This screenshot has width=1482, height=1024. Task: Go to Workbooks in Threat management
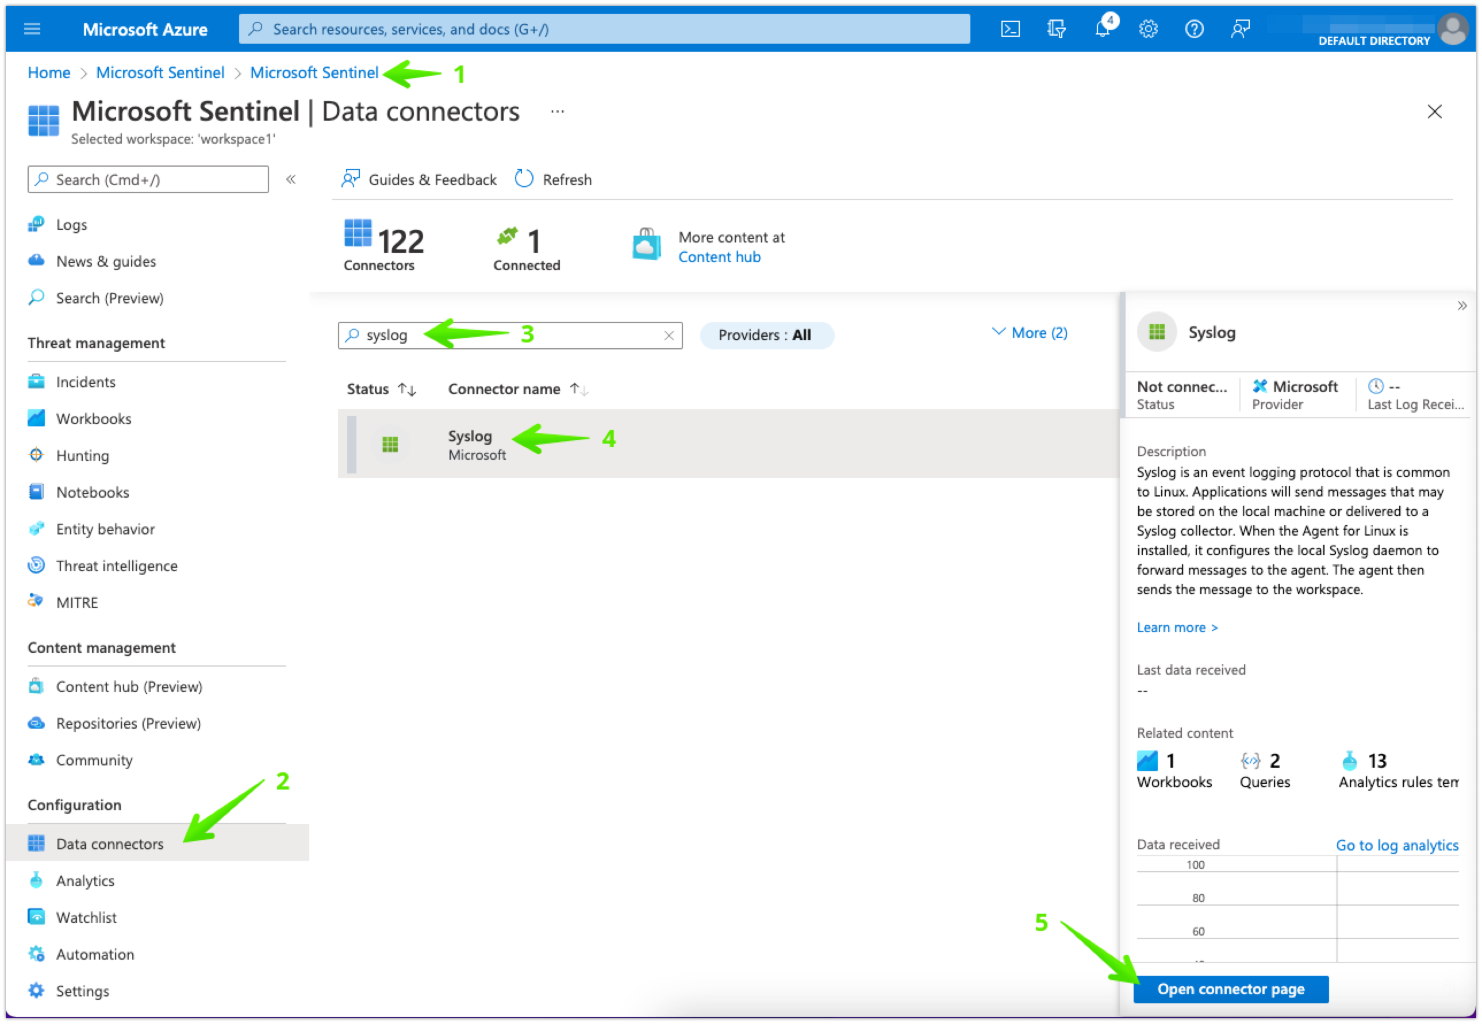(x=94, y=418)
